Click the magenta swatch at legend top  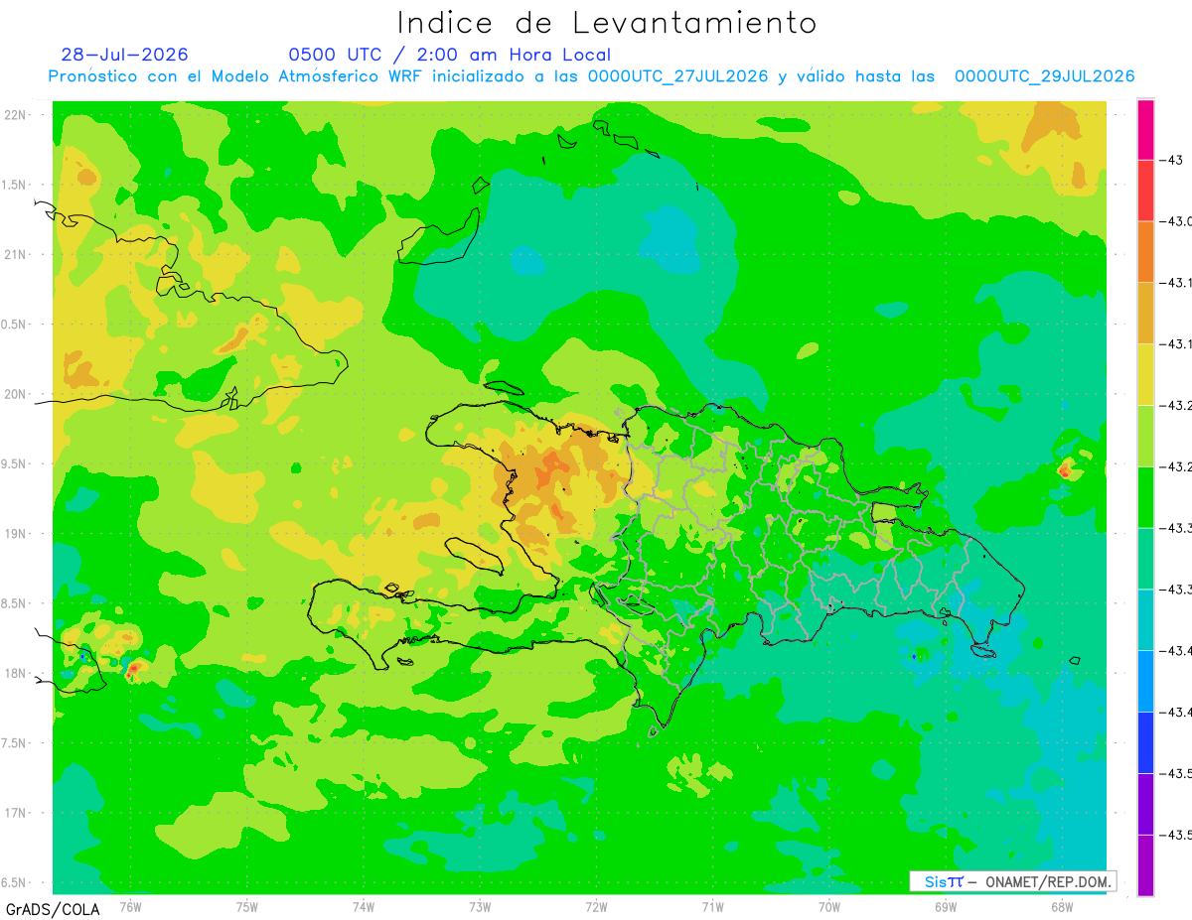(x=1145, y=129)
